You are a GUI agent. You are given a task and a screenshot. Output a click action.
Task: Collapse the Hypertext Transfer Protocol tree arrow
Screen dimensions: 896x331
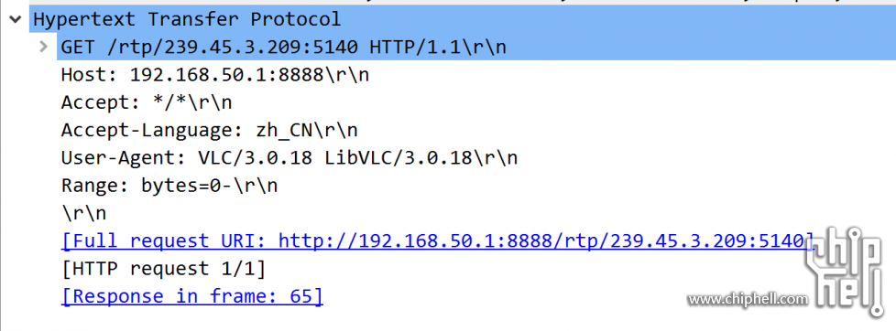click(15, 19)
